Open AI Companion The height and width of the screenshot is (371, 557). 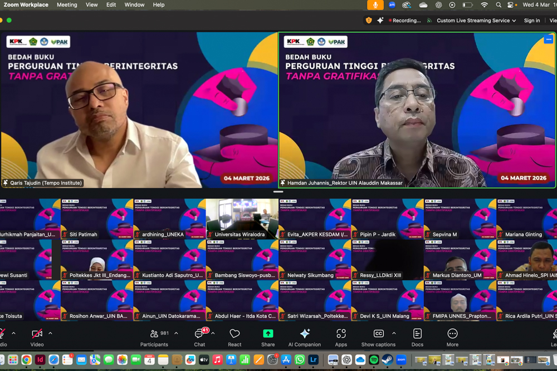point(304,337)
